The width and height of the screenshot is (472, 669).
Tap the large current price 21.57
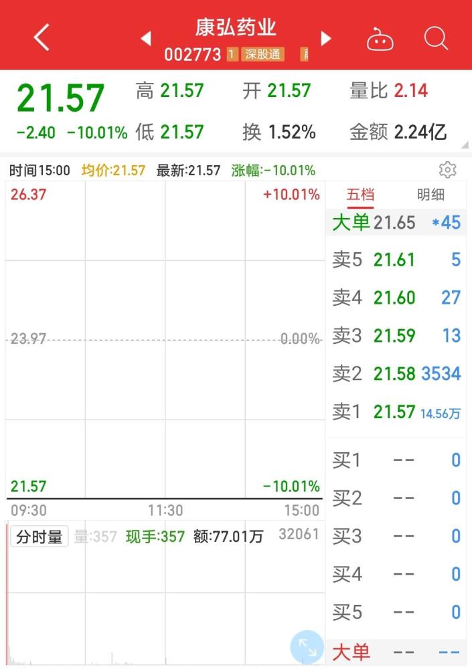[x=61, y=98]
